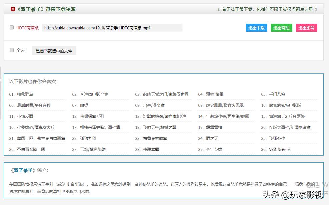Click the 夺宝英雄 recommendation link
Screen dimensions: 329x205
click(215, 149)
